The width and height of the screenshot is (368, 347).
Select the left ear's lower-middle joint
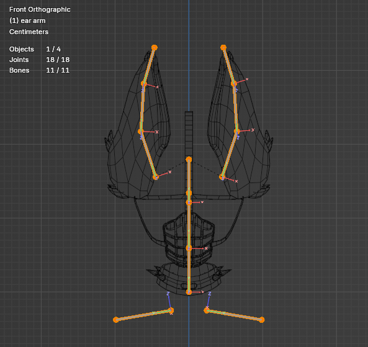point(141,132)
